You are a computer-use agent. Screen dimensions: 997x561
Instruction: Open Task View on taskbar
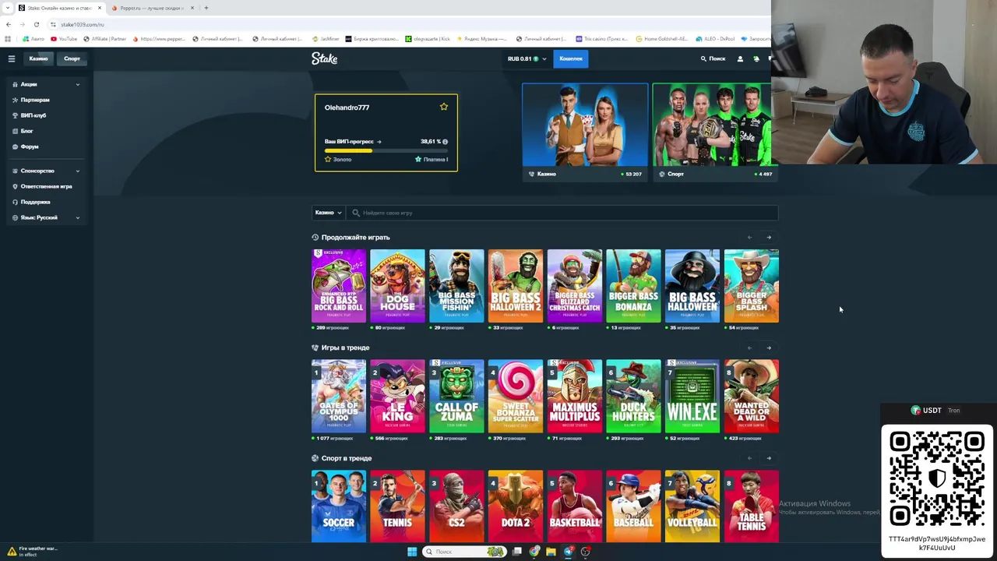click(516, 552)
